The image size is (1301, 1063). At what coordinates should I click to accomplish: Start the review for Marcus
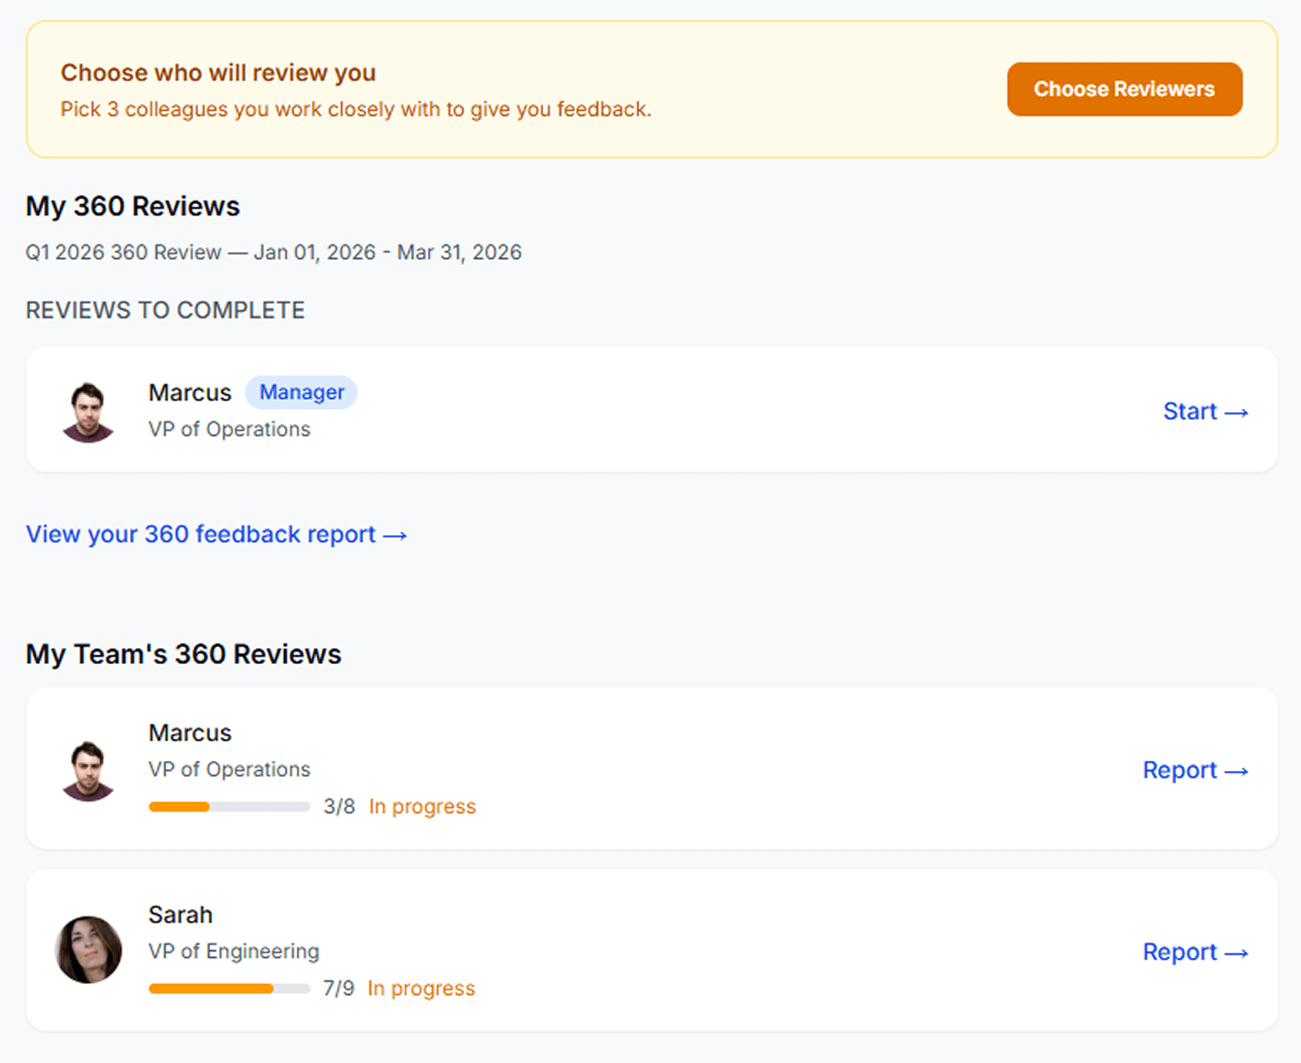coord(1205,411)
